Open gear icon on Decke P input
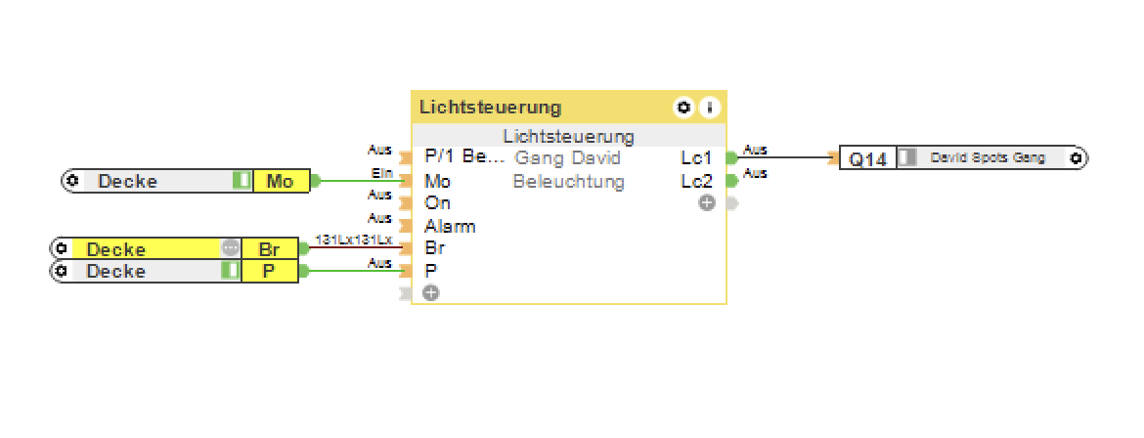 62,271
